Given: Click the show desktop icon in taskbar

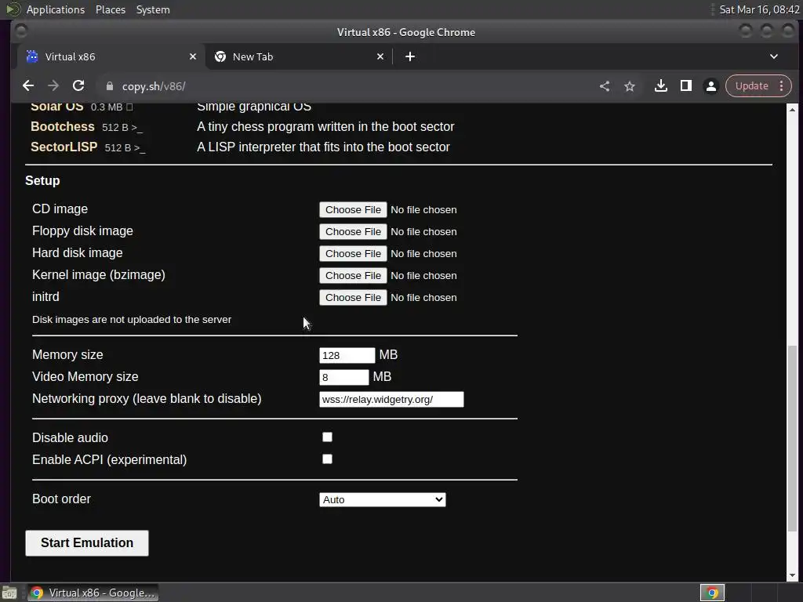Looking at the screenshot, I should coord(9,593).
